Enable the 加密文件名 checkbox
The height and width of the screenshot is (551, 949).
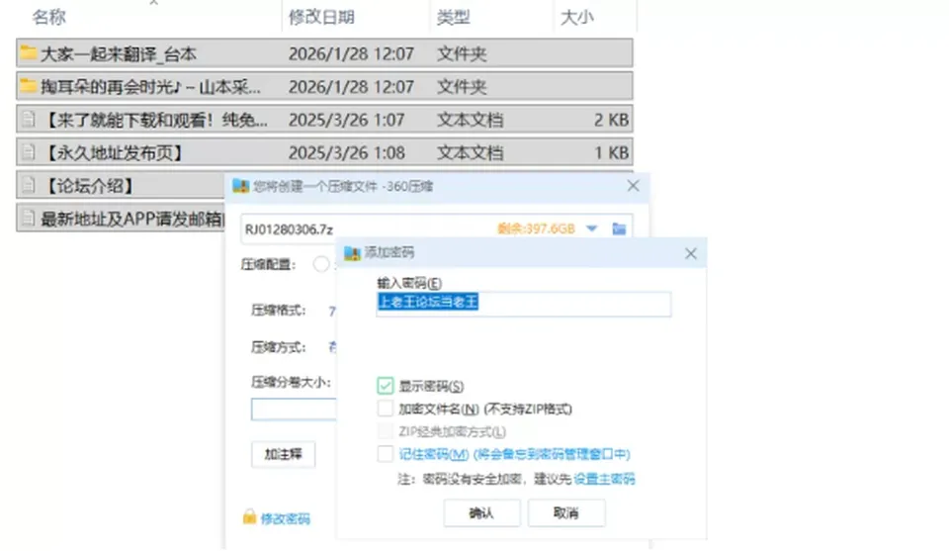click(385, 409)
